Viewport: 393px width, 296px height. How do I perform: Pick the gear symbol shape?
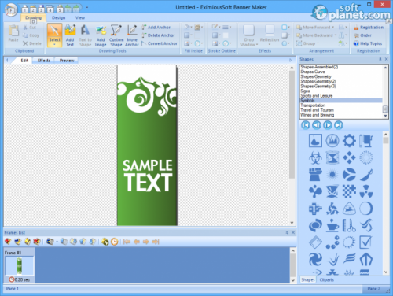(349, 141)
